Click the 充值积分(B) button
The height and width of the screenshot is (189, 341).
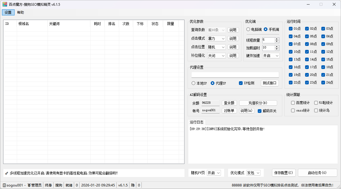[258, 103]
